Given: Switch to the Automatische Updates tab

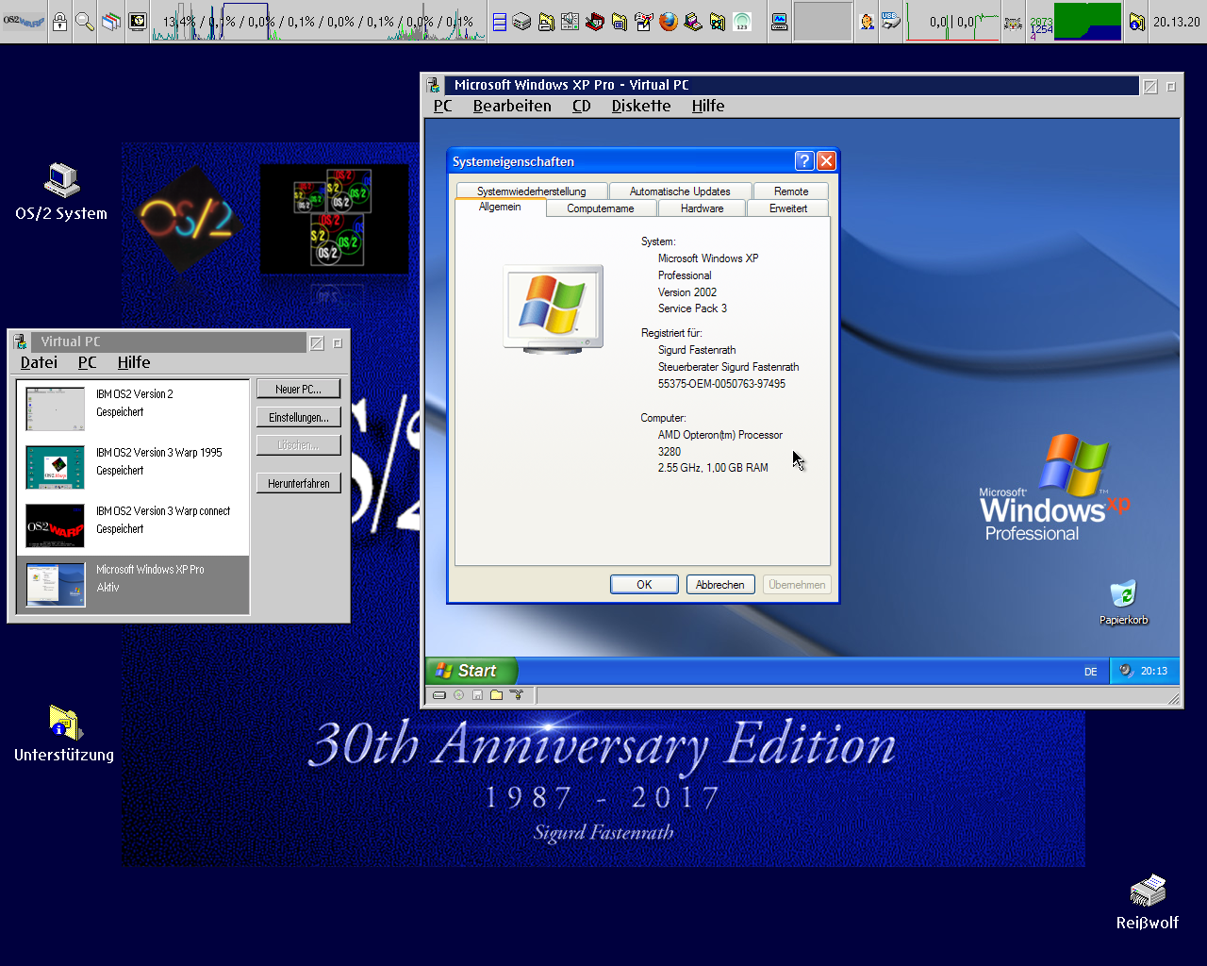Looking at the screenshot, I should tap(680, 192).
